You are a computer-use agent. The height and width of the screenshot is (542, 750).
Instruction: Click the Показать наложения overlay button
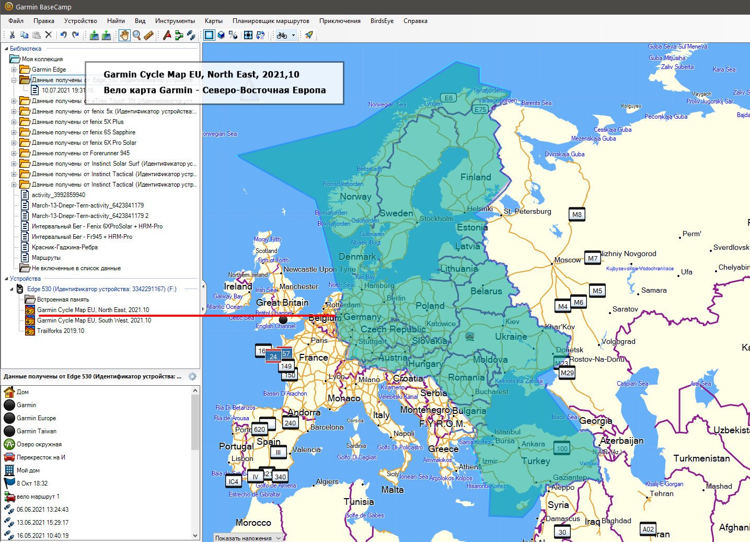click(x=248, y=538)
